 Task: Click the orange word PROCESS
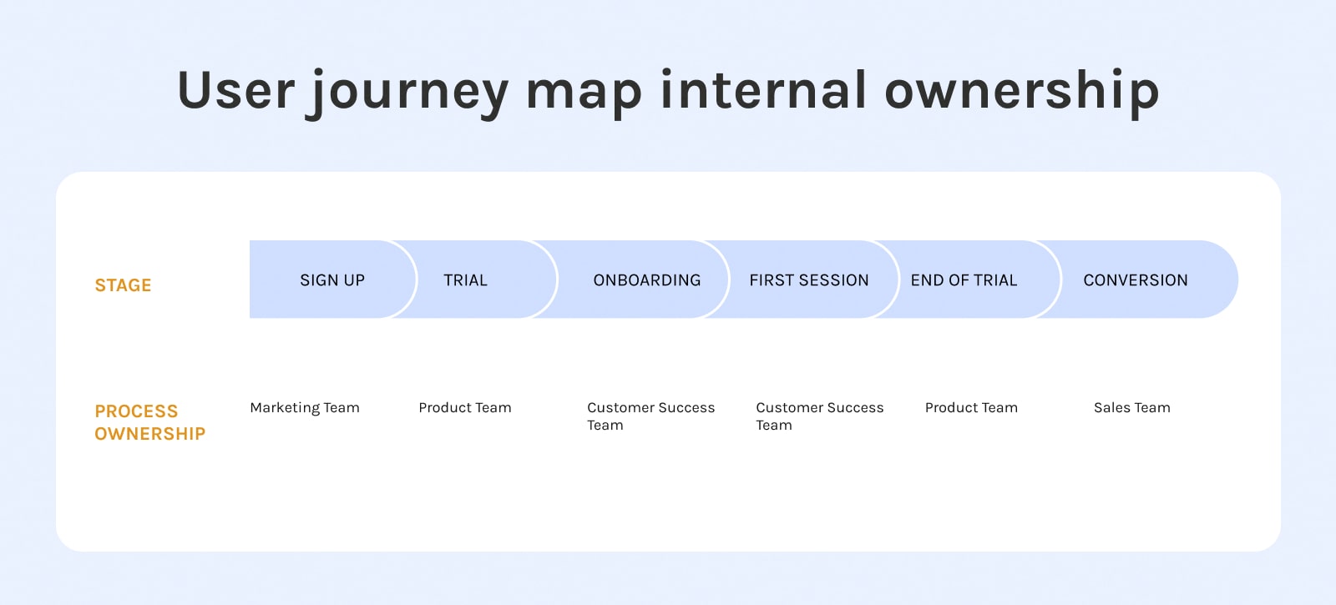click(136, 411)
